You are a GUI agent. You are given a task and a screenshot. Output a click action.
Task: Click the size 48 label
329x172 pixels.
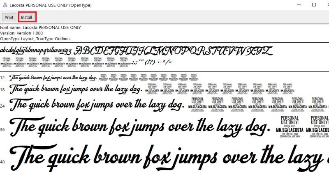coord(2,162)
